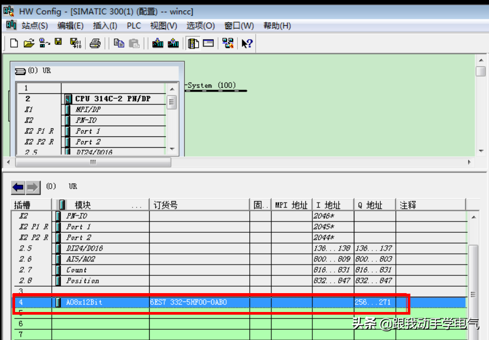This screenshot has height=340, width=489.
Task: Click the detail table scroll up arrow
Action: (473, 217)
